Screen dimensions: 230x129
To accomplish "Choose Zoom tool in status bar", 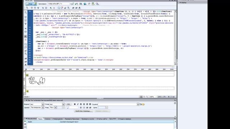I will click(147, 97).
